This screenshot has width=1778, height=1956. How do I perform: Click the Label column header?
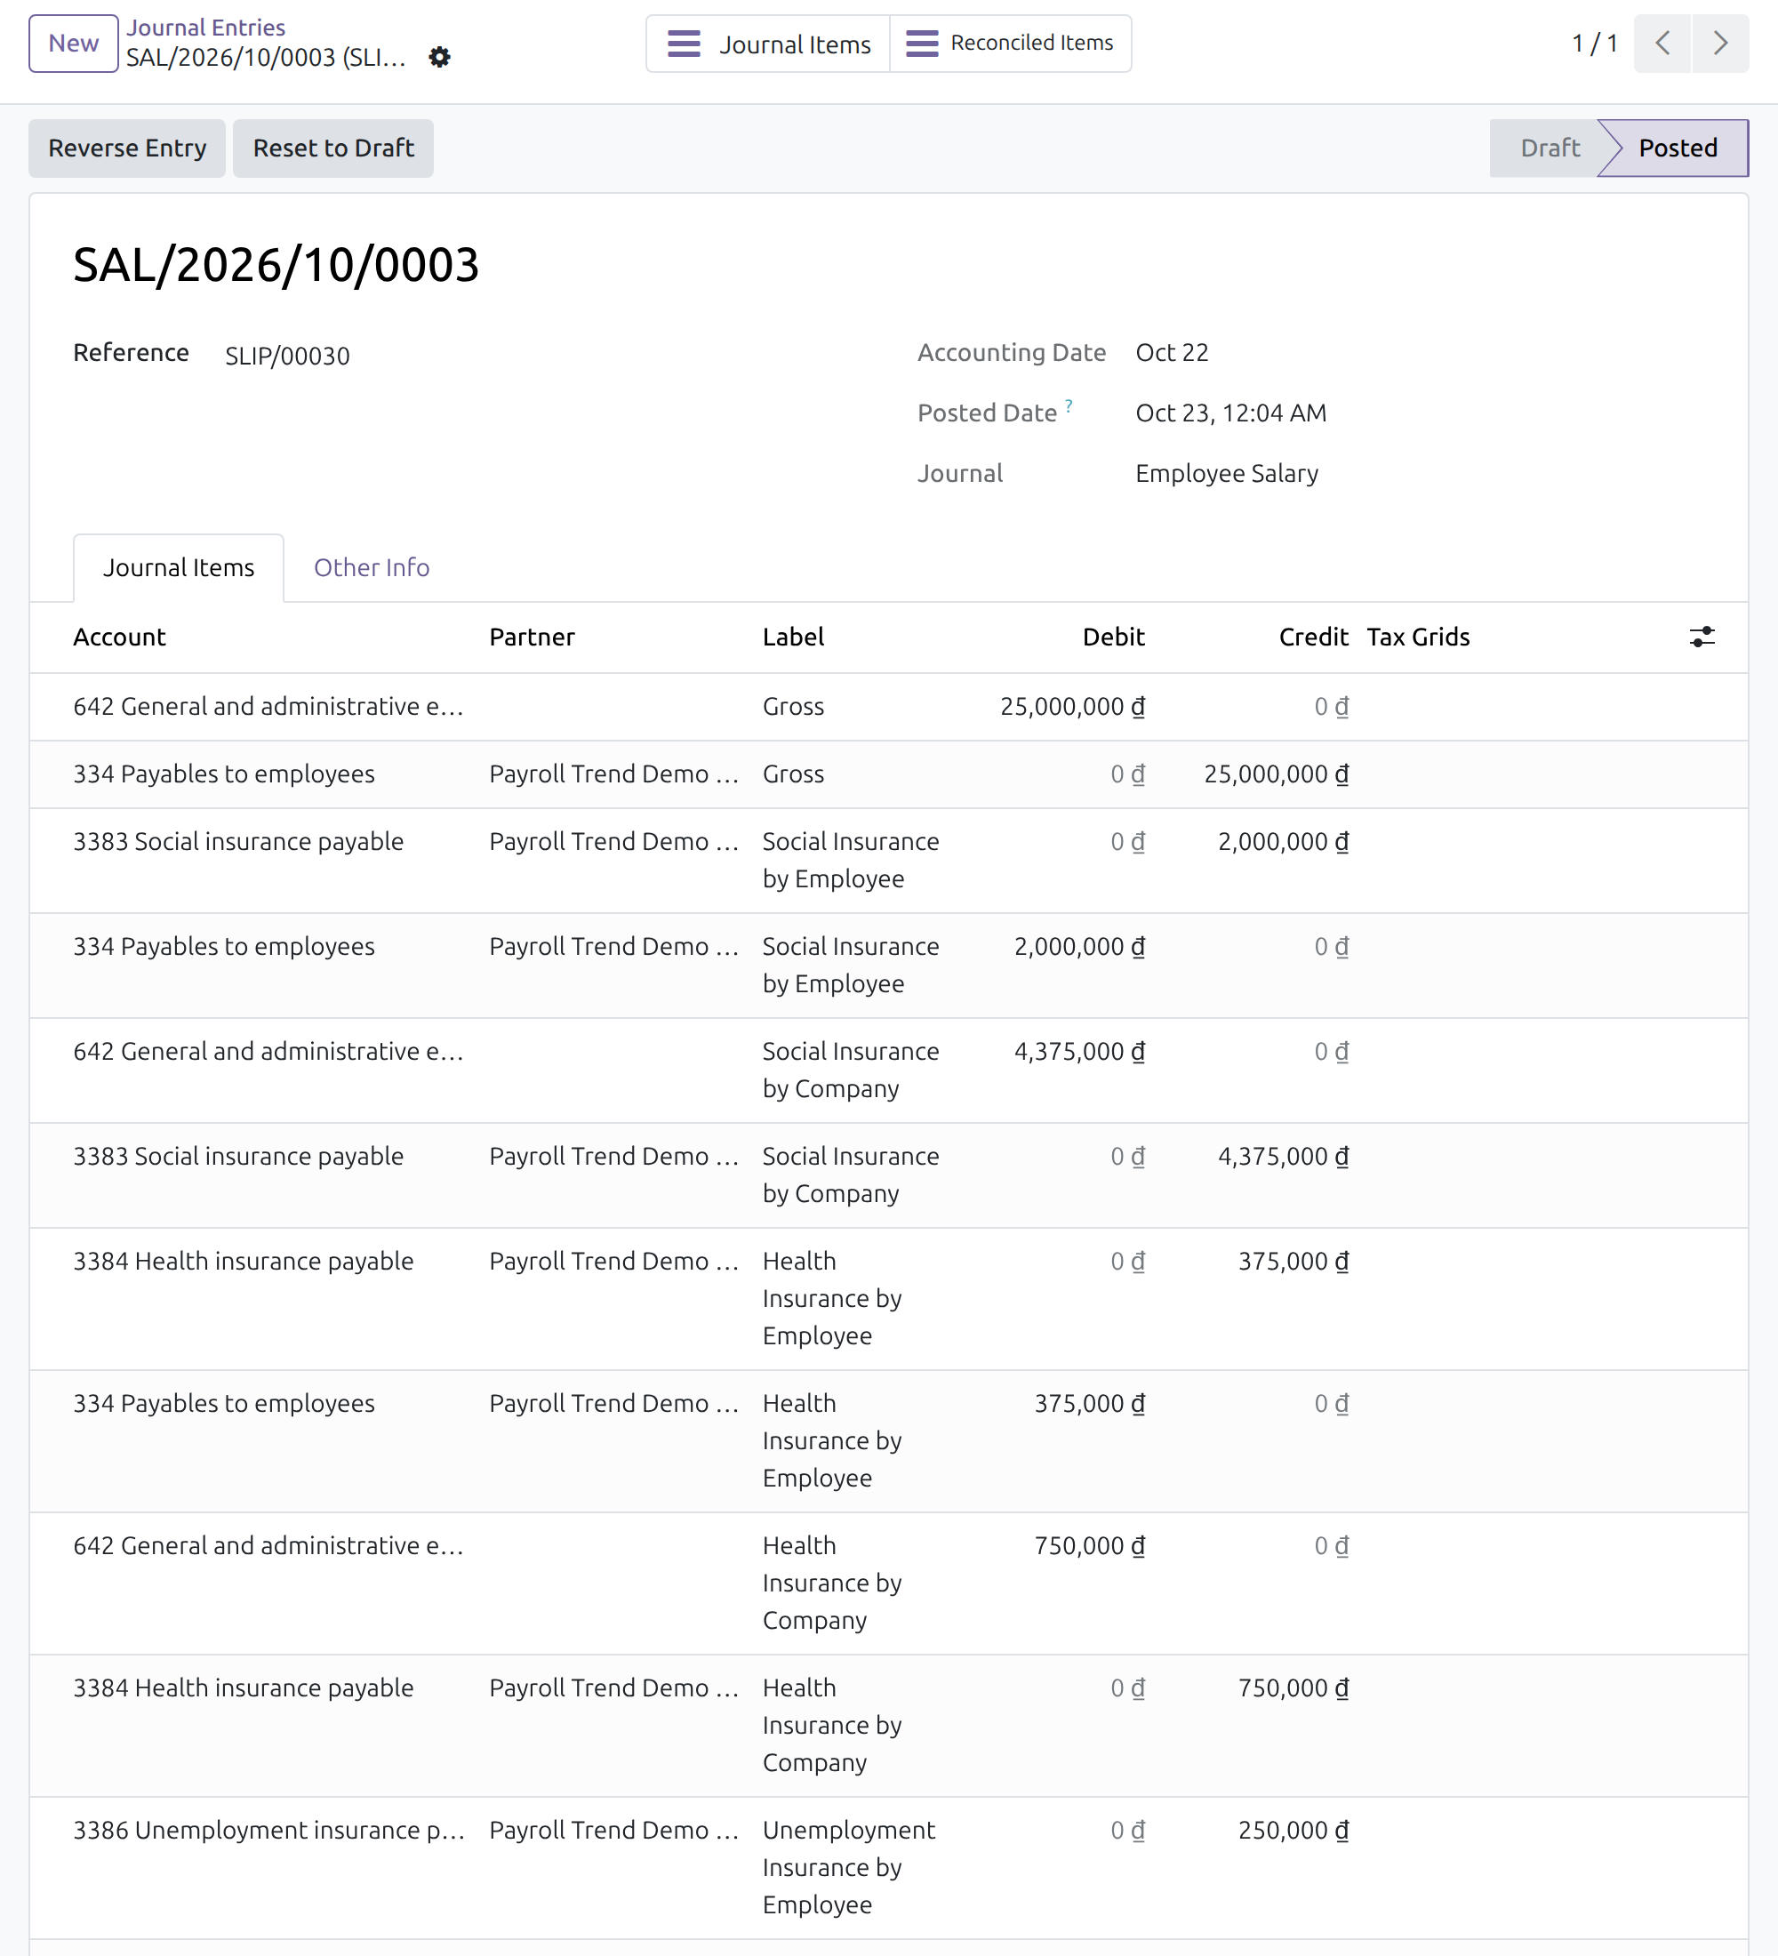point(792,637)
